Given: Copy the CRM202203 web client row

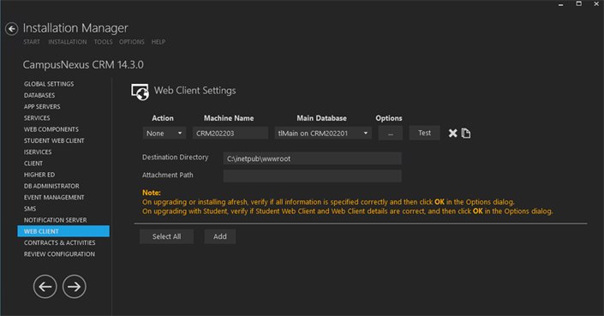Looking at the screenshot, I should pyautogui.click(x=466, y=134).
